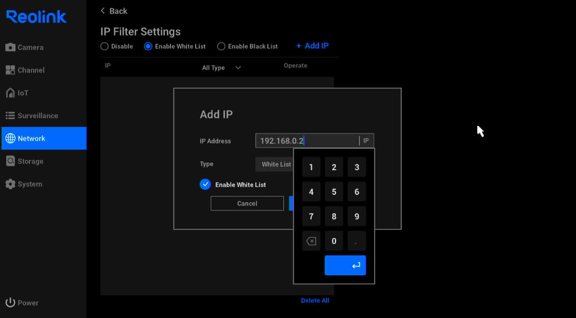
Task: Click the Channel grid icon
Action: [x=10, y=70]
